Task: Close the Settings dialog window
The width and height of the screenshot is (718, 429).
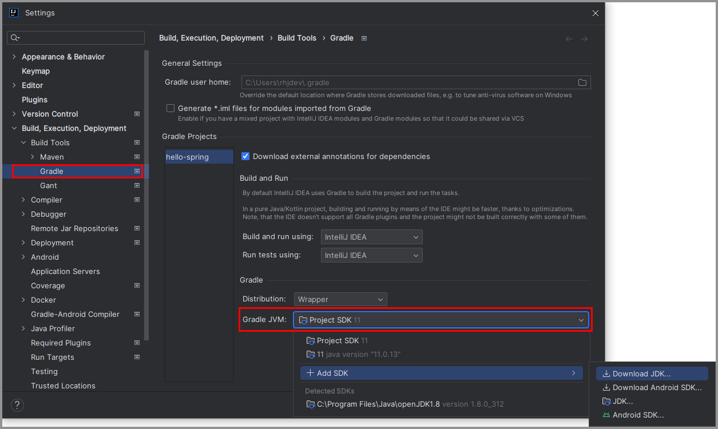Action: coord(596,13)
